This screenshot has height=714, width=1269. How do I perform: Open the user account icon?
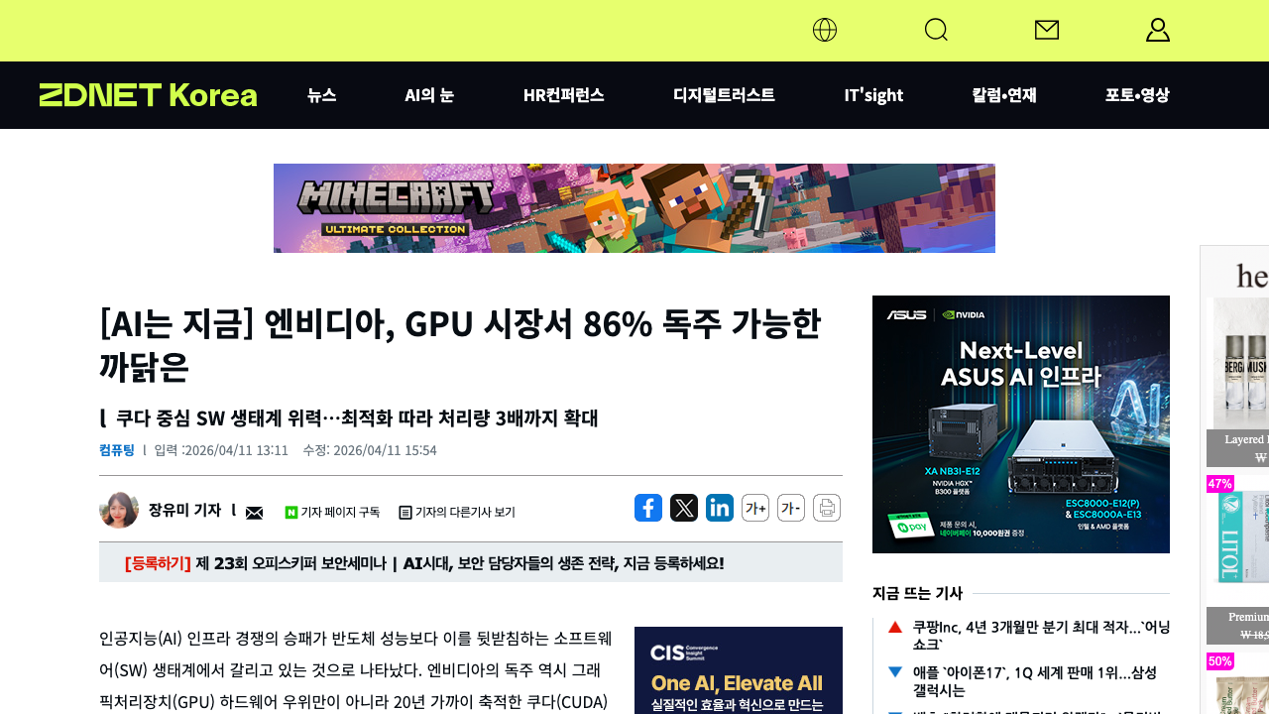pyautogui.click(x=1158, y=30)
